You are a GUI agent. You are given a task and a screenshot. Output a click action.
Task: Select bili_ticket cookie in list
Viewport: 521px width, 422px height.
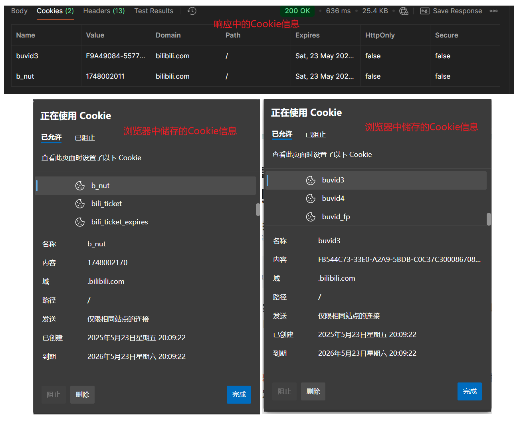point(145,204)
